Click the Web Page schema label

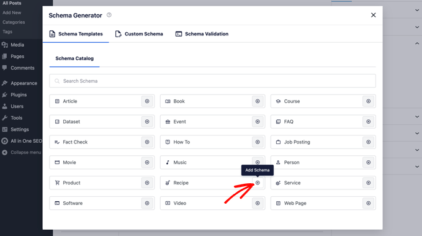pyautogui.click(x=295, y=203)
